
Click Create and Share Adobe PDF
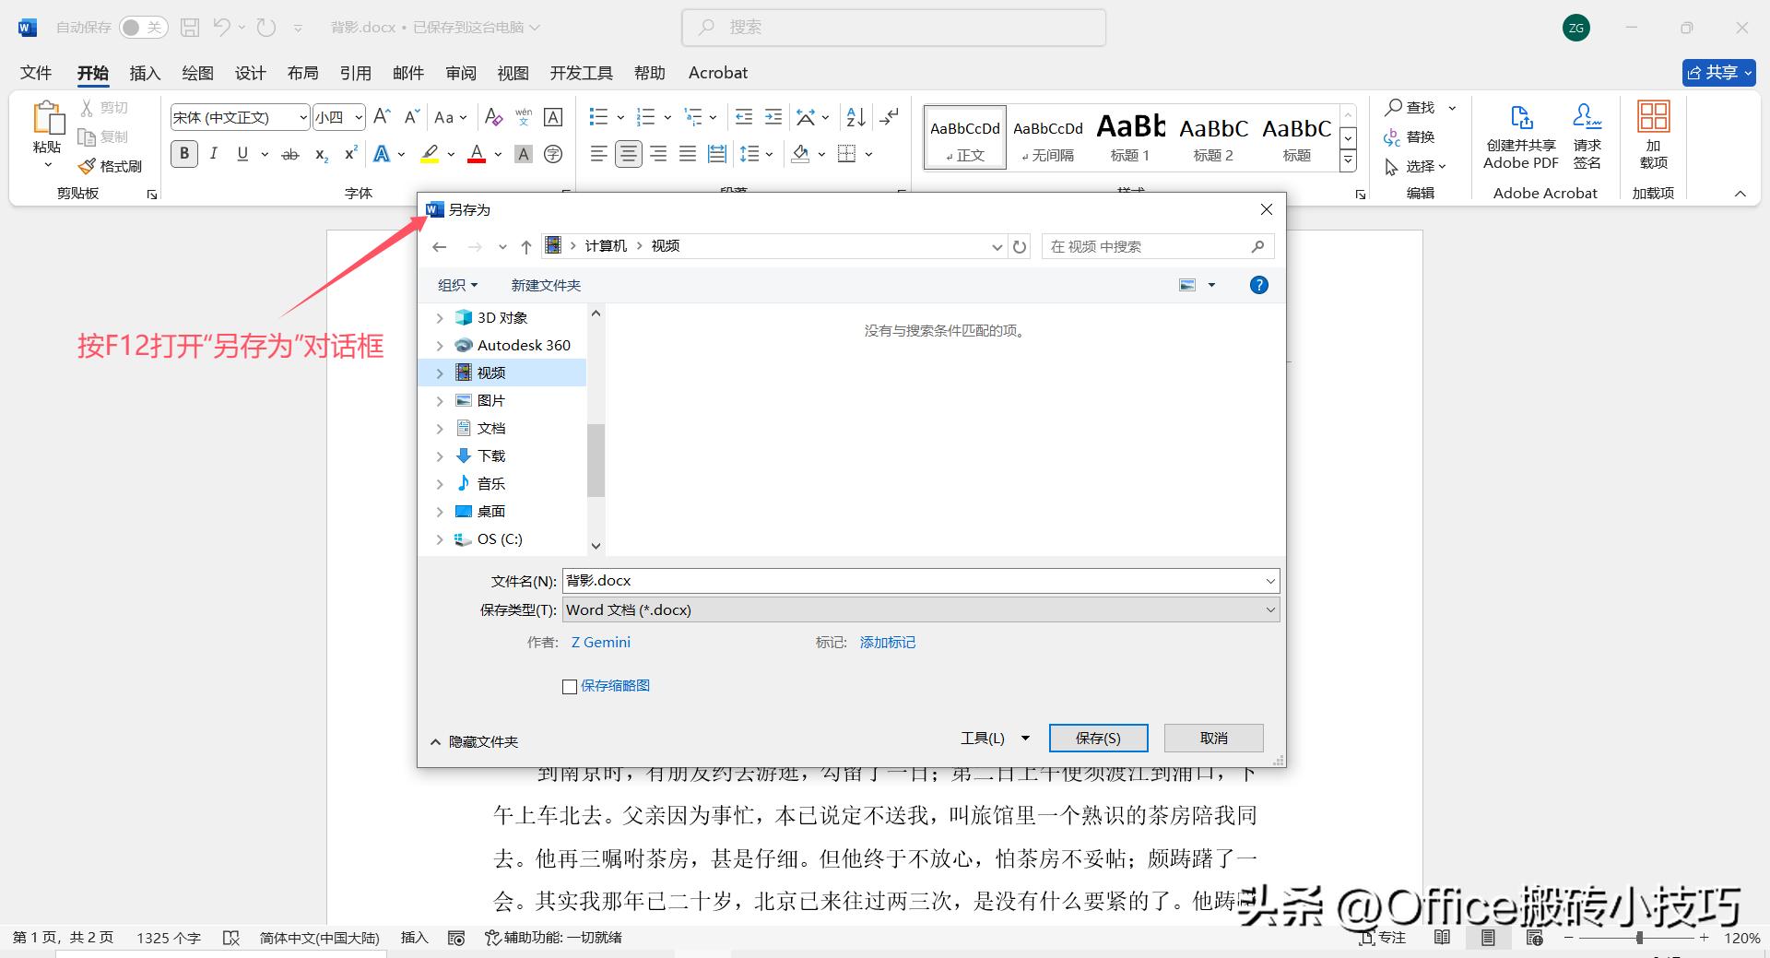(1521, 137)
